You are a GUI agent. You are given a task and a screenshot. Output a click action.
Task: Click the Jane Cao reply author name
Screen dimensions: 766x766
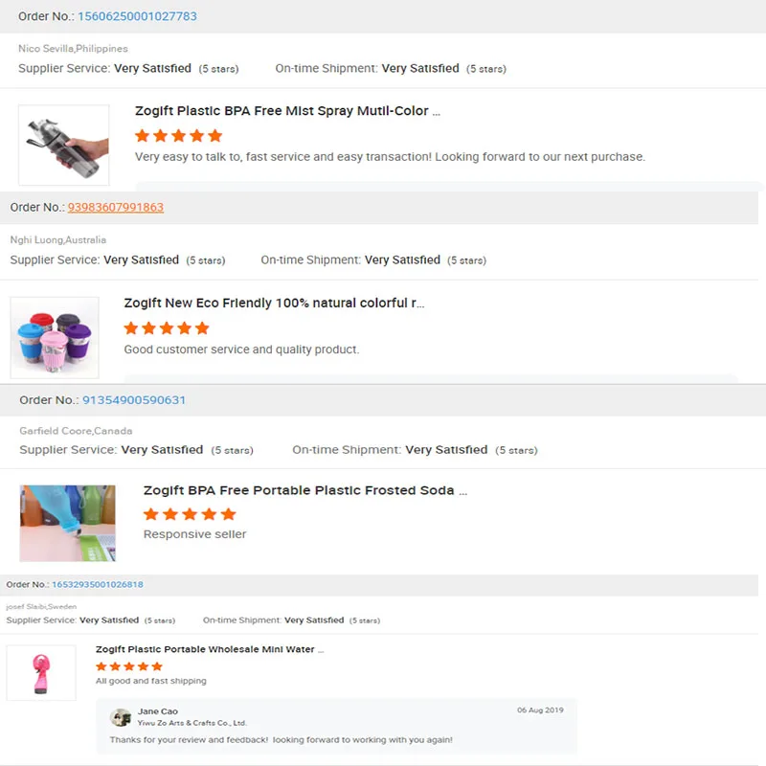coord(157,711)
